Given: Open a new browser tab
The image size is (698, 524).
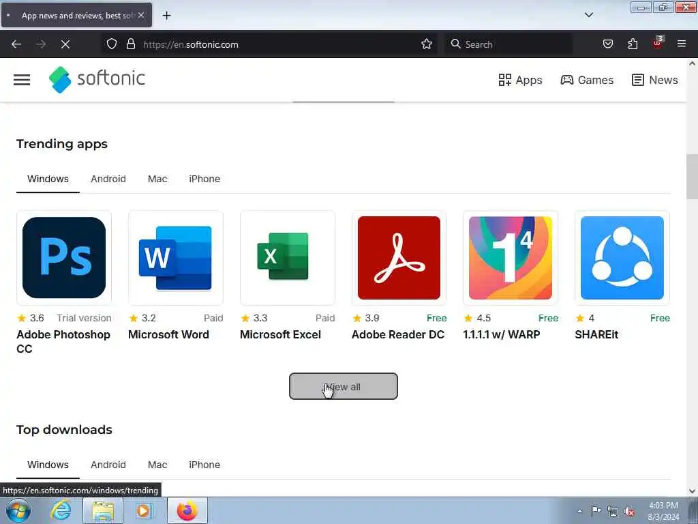Looking at the screenshot, I should point(166,16).
